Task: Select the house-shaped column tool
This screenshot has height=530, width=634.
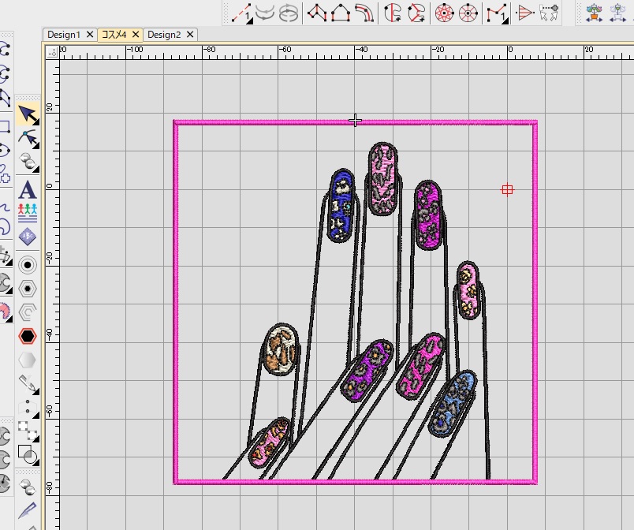Action: click(341, 13)
